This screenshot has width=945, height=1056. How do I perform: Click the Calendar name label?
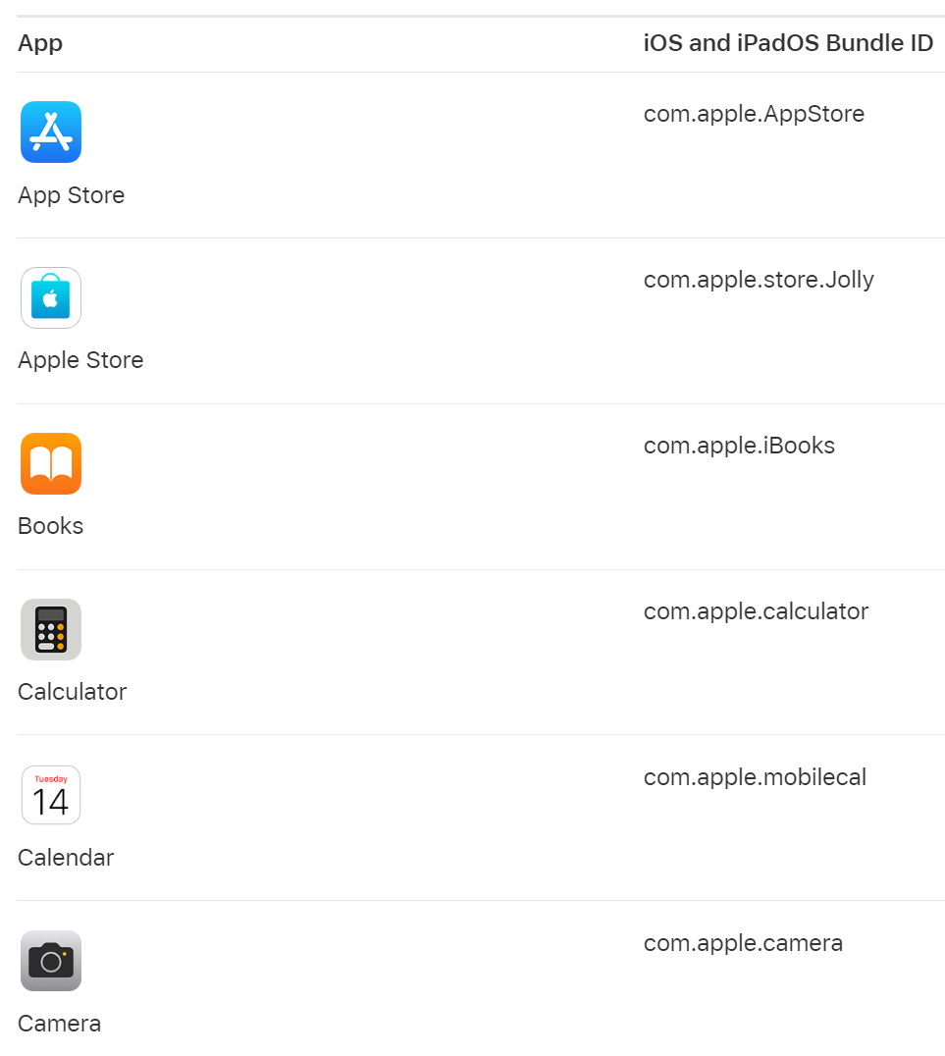tap(66, 858)
